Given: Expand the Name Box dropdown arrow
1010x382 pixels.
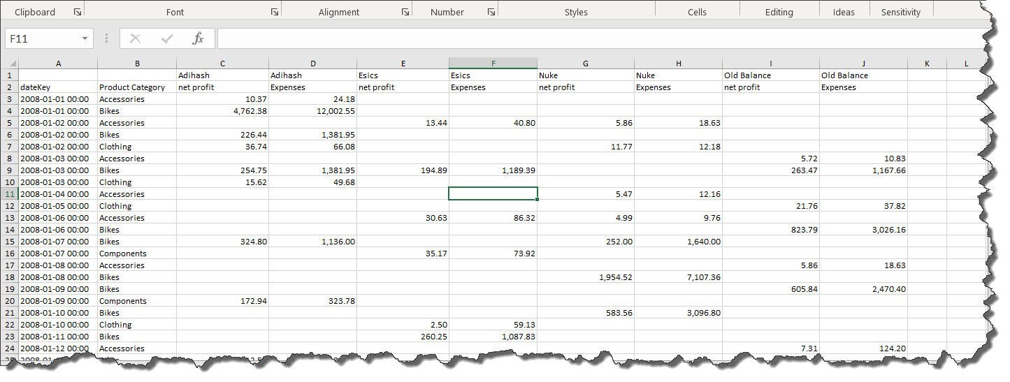Looking at the screenshot, I should (85, 39).
